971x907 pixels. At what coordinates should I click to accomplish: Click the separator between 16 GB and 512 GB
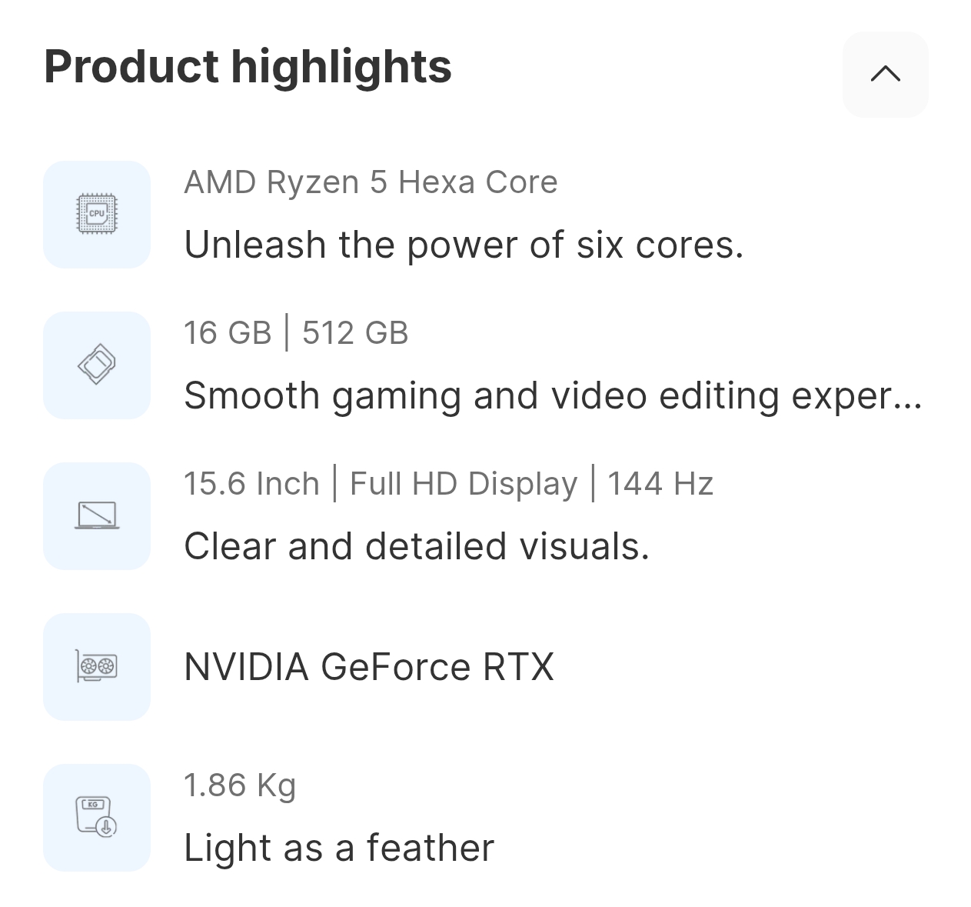(287, 333)
